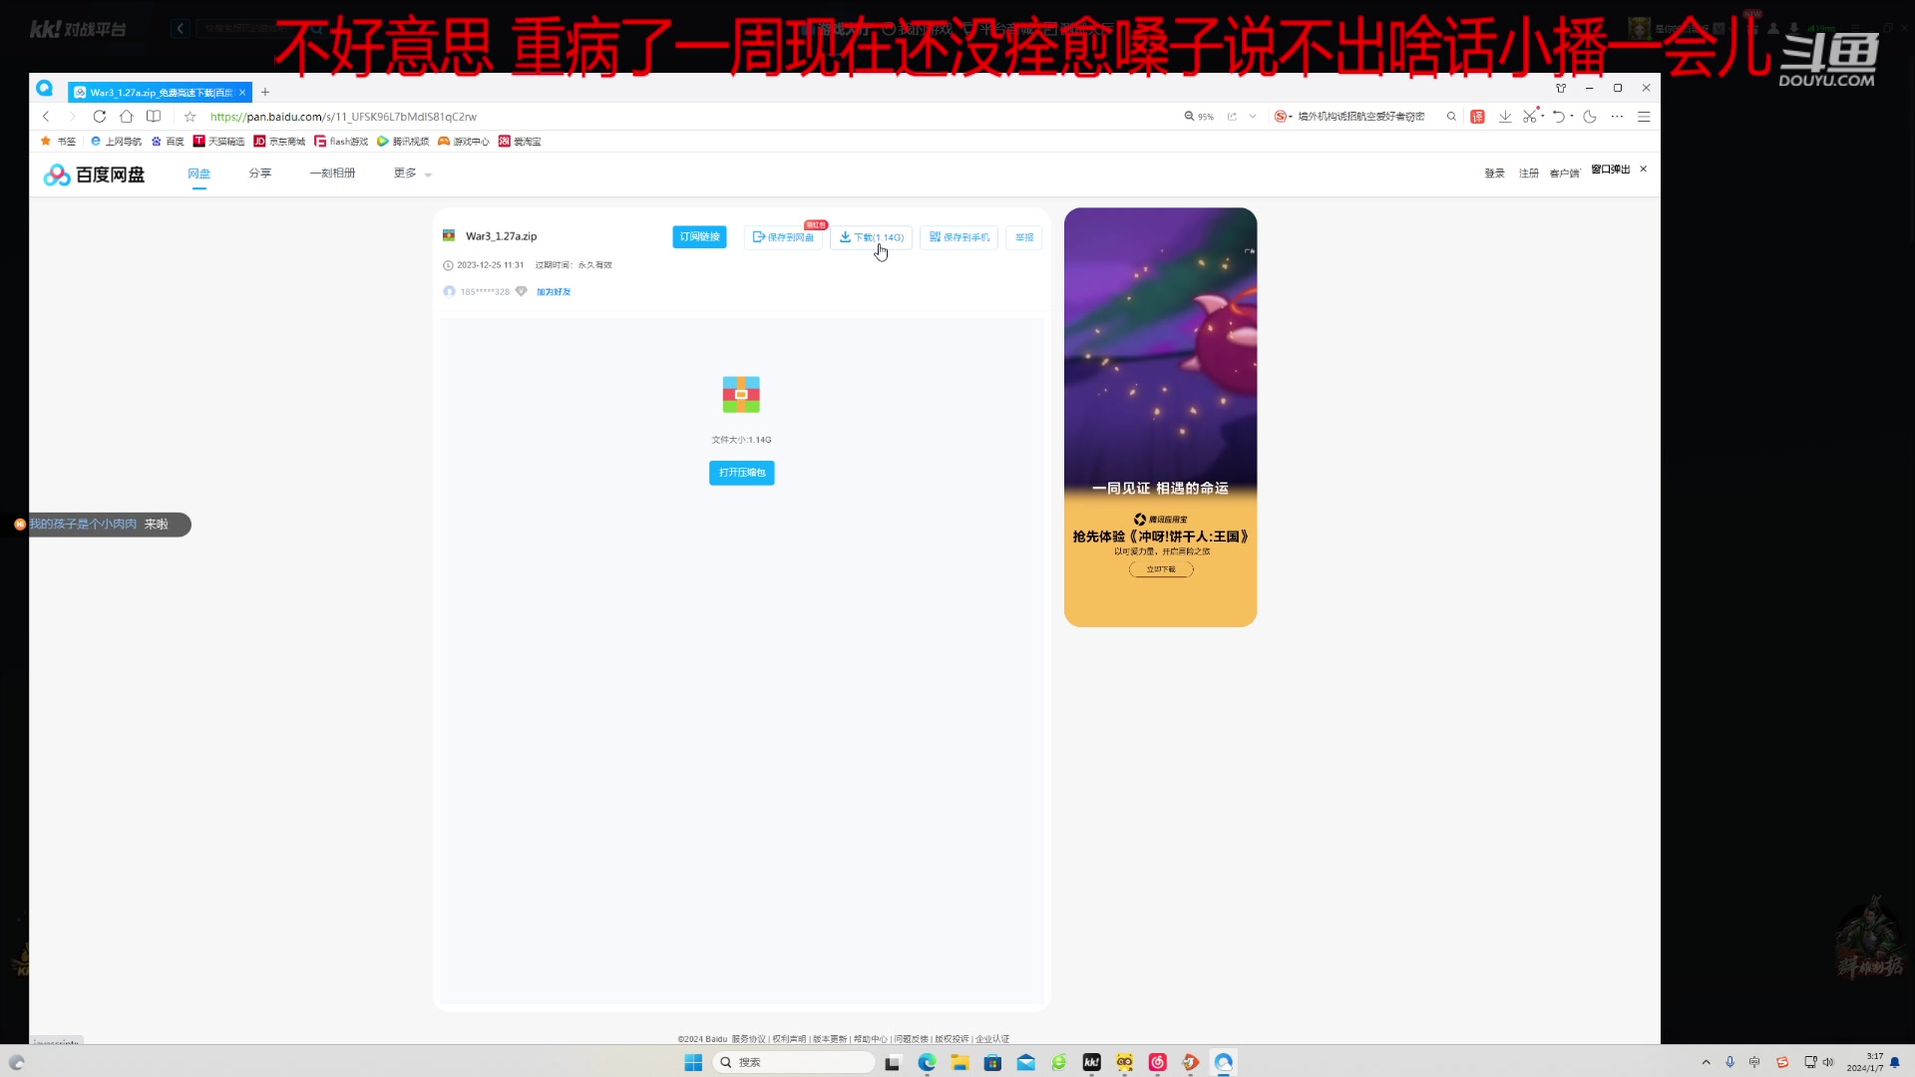Image resolution: width=1915 pixels, height=1077 pixels.
Task: Click the 保存到手机 button
Action: [x=958, y=237]
